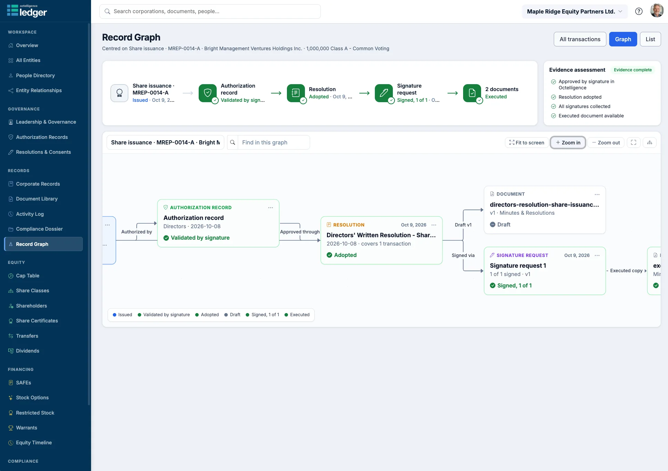
Task: Open the Resolution card options menu
Action: coord(434,225)
